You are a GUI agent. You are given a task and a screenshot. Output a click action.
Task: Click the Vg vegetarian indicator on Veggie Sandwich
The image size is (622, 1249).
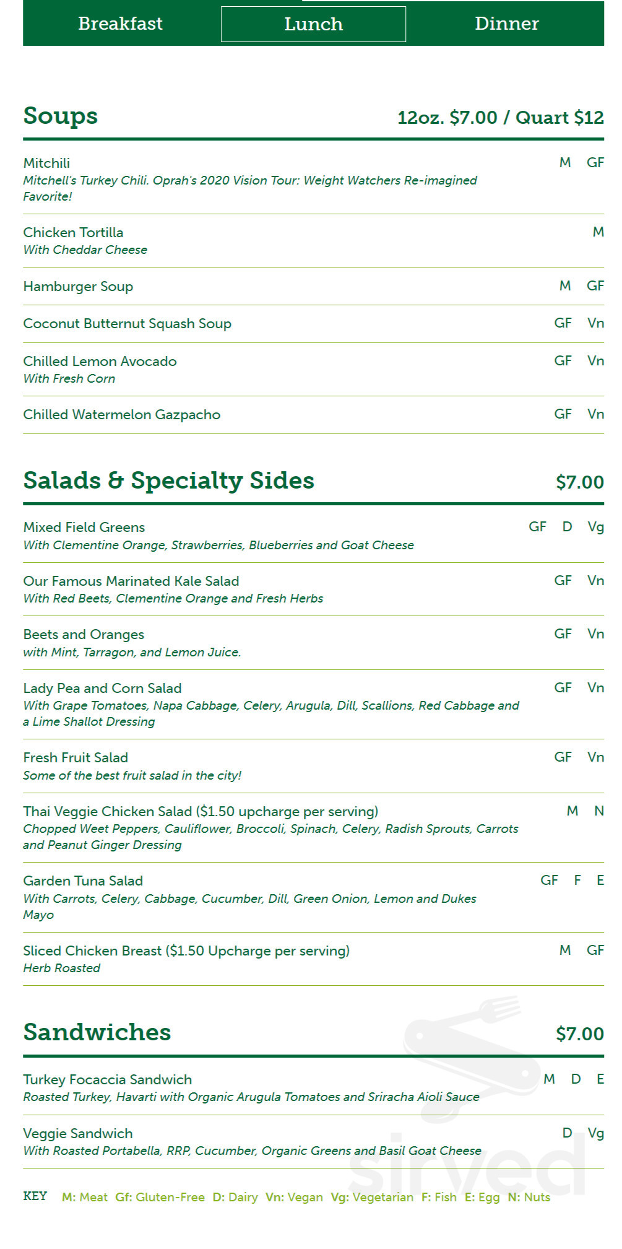(595, 1133)
